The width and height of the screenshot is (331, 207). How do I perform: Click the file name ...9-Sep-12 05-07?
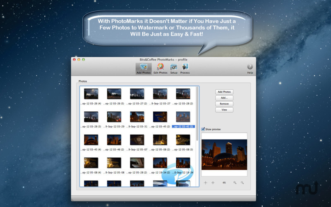137,149
